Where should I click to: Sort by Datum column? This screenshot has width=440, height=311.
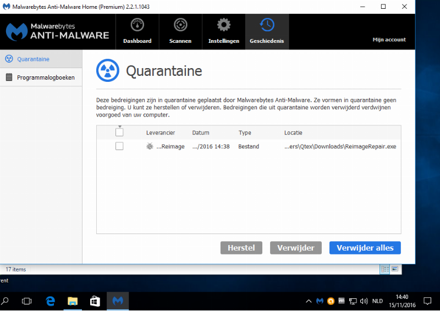pyautogui.click(x=201, y=132)
